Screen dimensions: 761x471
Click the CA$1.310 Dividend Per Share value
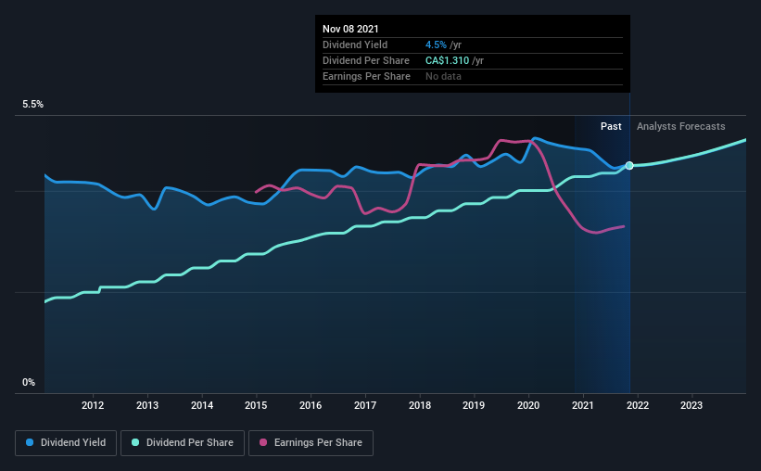pos(447,60)
